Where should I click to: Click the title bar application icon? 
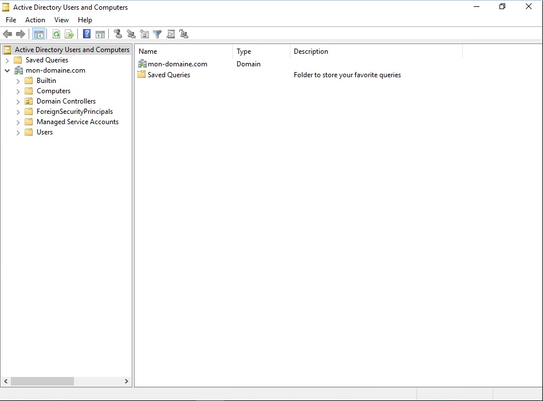[6, 7]
